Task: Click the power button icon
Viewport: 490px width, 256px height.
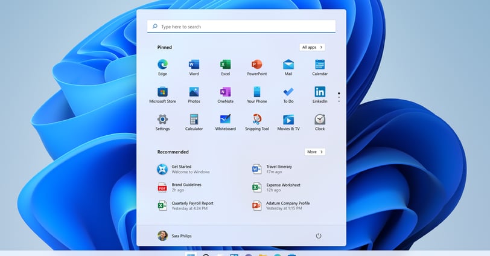Action: 319,235
